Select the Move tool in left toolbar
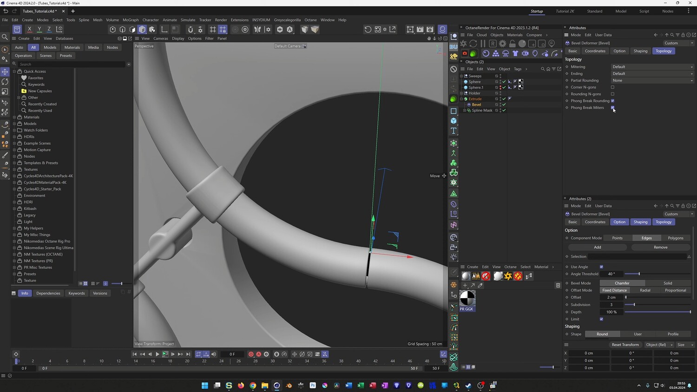Screen dimensions: 697x392 click(5, 72)
